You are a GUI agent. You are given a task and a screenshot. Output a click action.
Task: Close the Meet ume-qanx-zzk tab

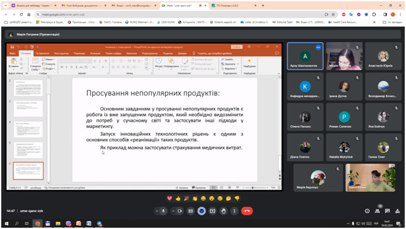click(205, 6)
